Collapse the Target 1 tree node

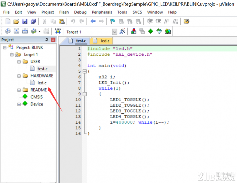click(x=12, y=55)
